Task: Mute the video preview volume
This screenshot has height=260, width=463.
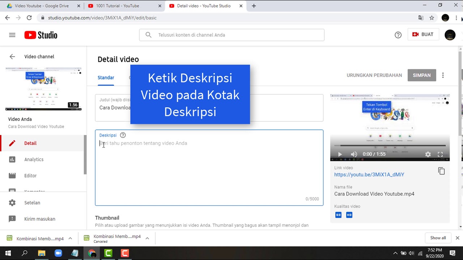Action: pos(354,154)
